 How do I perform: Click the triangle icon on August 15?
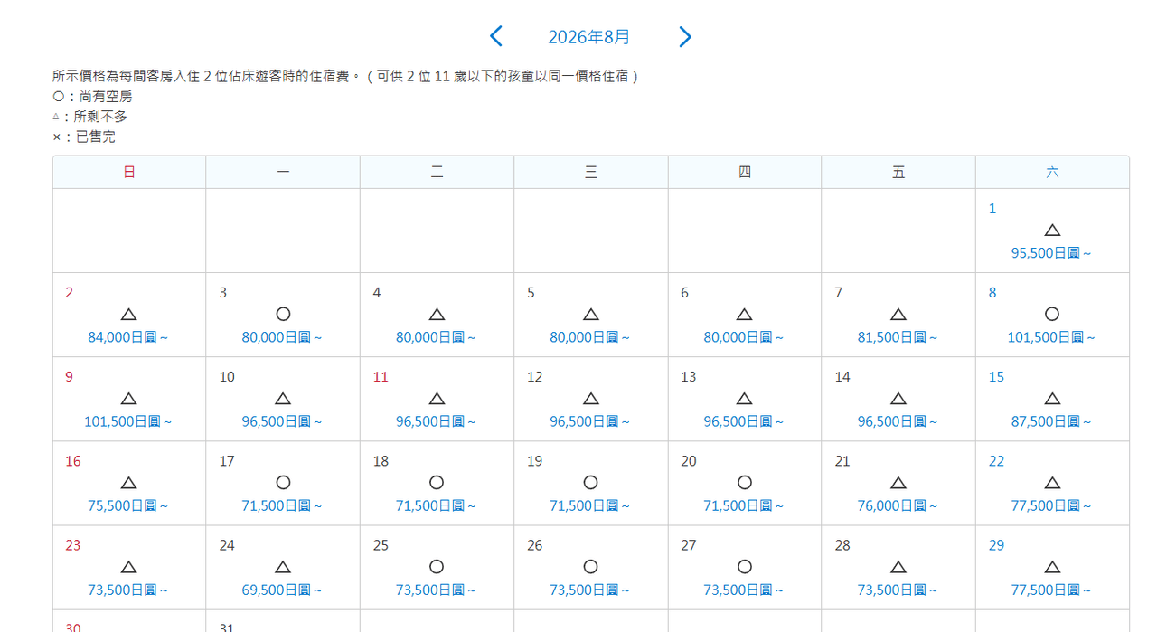1052,399
